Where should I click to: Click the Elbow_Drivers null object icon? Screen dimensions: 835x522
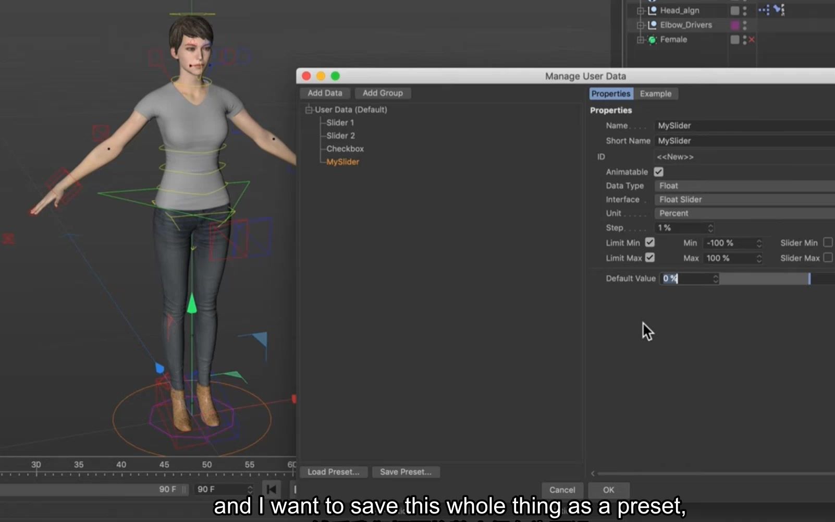[654, 25]
